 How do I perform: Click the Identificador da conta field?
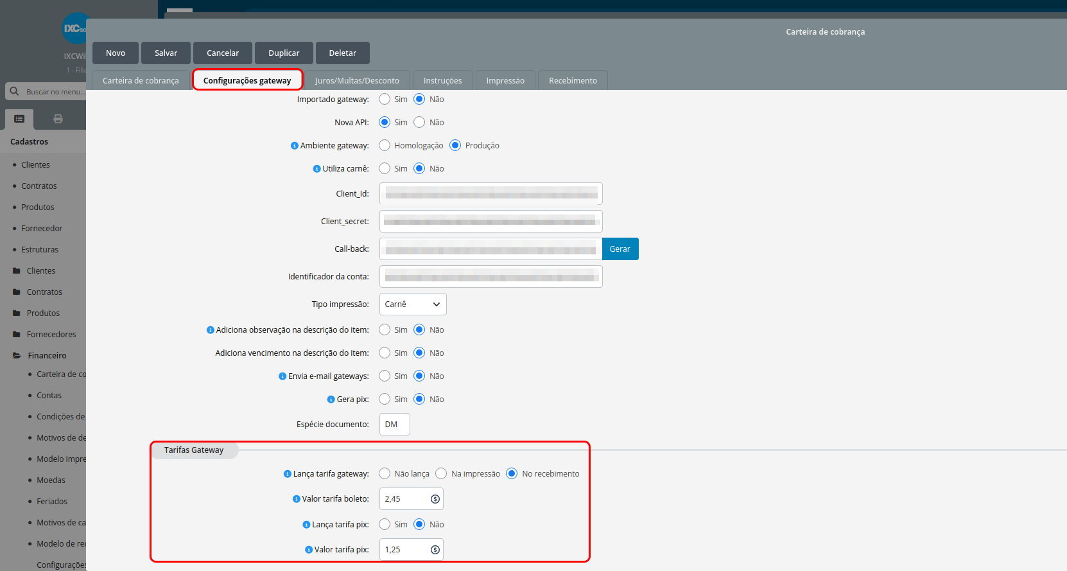(x=491, y=277)
